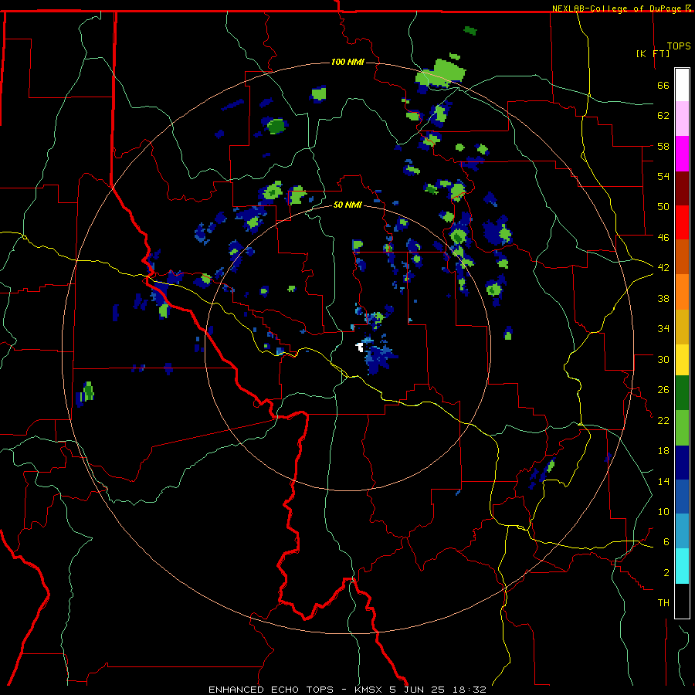
Task: Click the '100 NMI' range ring label
Action: [347, 62]
